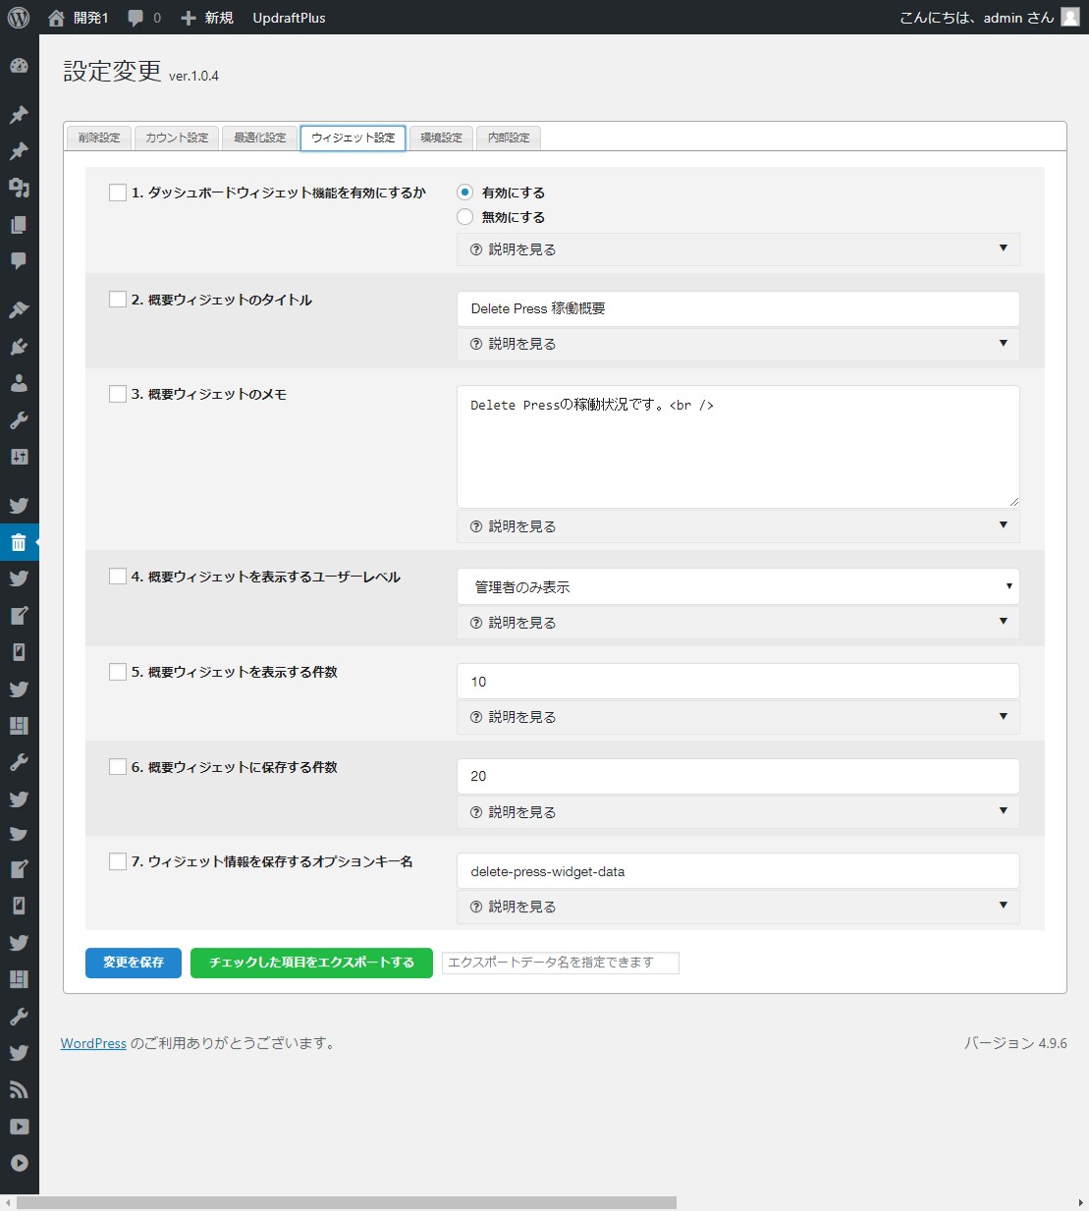Click チェックした項目をエクスポートする button
This screenshot has width=1089, height=1211.
pyautogui.click(x=311, y=963)
